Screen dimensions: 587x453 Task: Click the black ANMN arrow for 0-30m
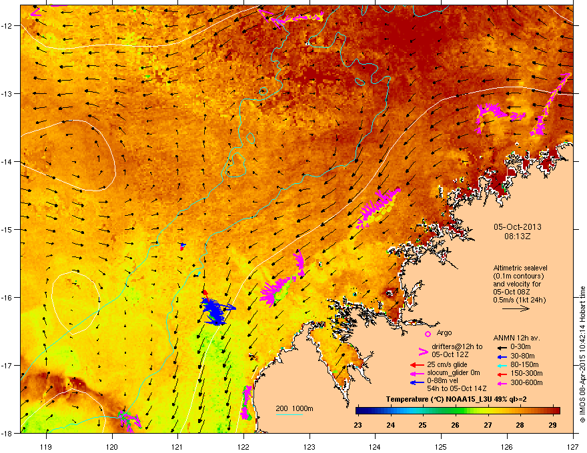[x=502, y=347]
